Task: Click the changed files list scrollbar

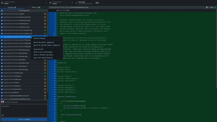Action: point(48,52)
